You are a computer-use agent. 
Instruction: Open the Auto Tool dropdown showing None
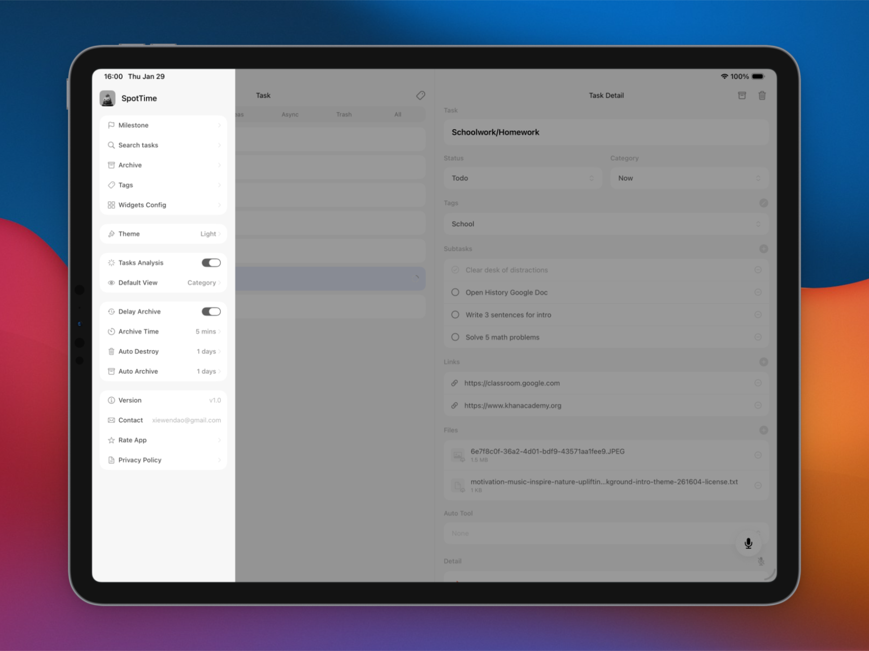click(x=606, y=534)
